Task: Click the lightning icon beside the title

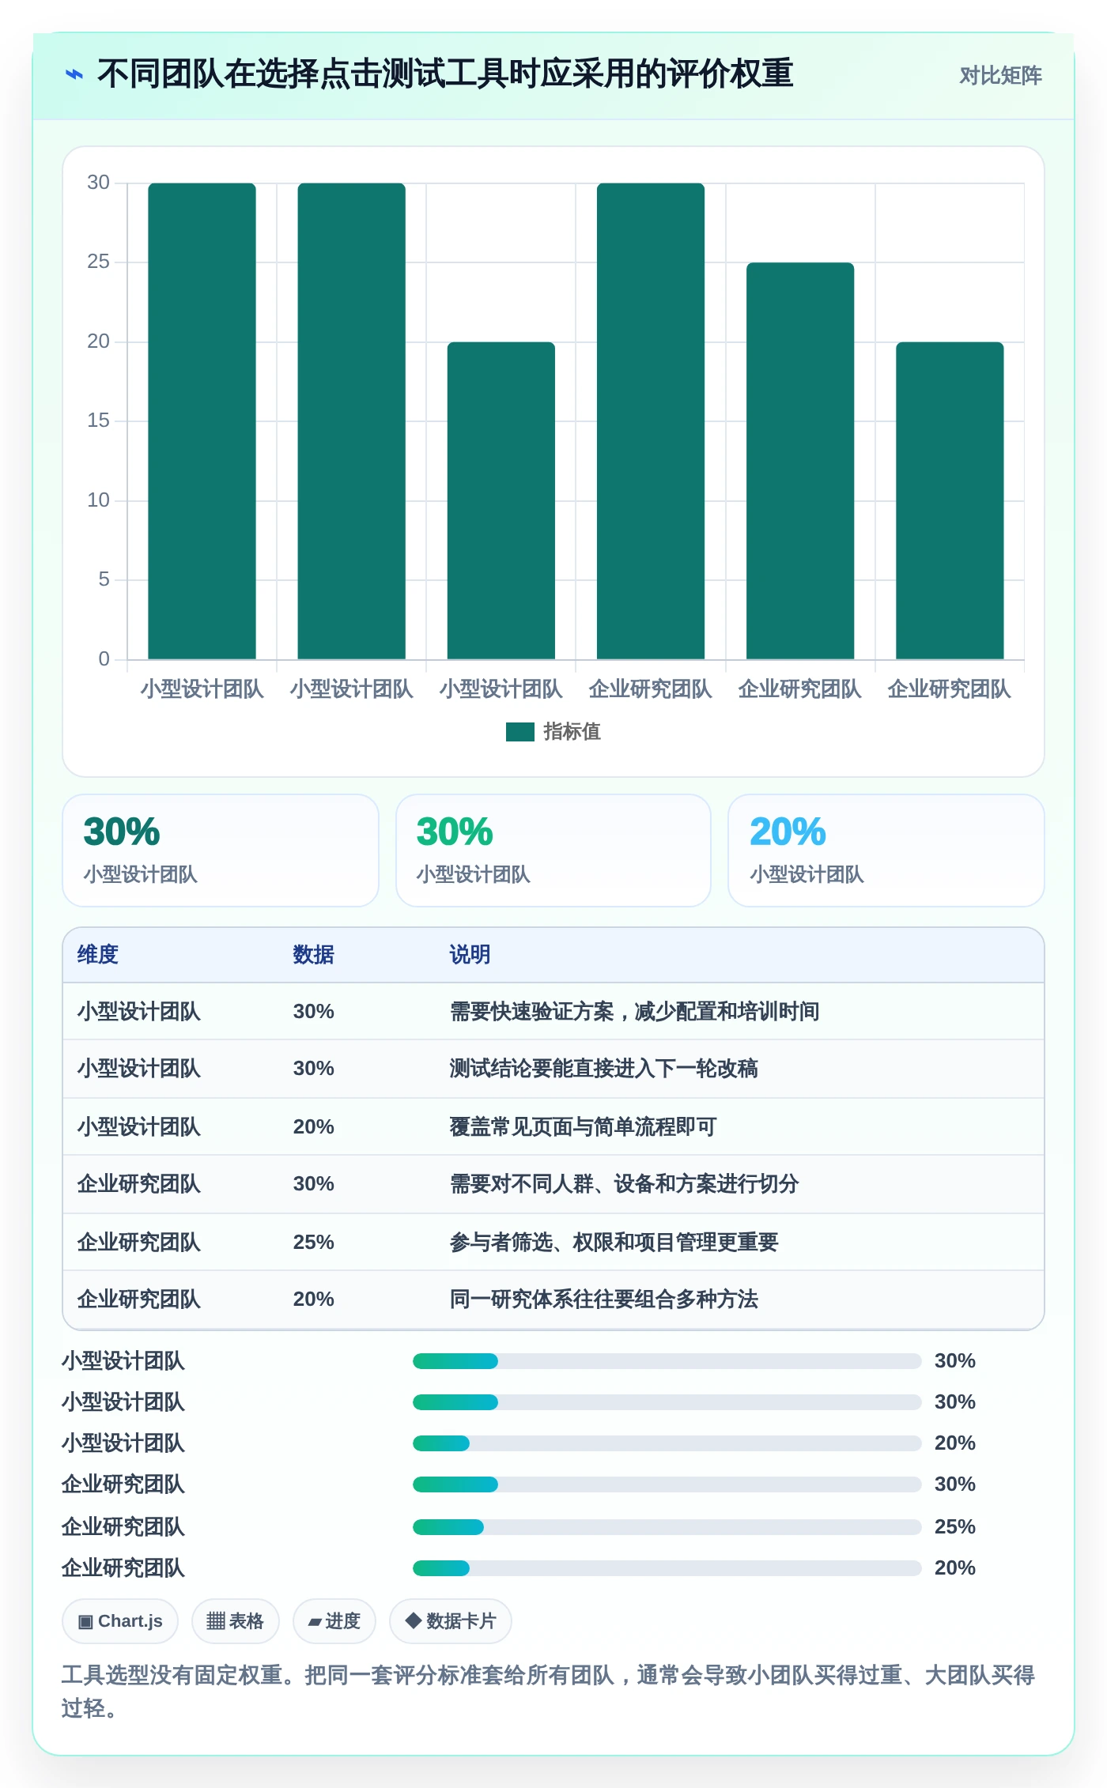Action: pyautogui.click(x=74, y=74)
